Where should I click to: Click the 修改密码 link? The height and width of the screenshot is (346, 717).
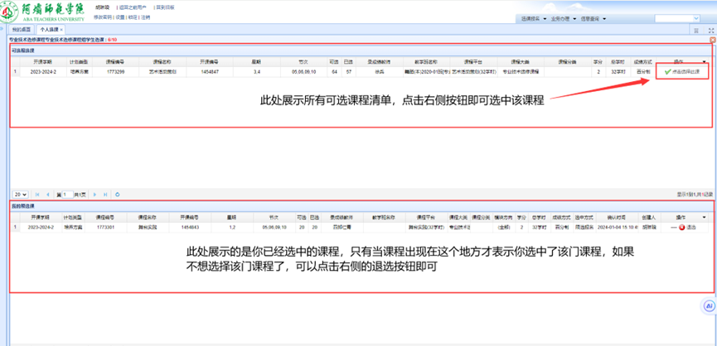coord(104,17)
